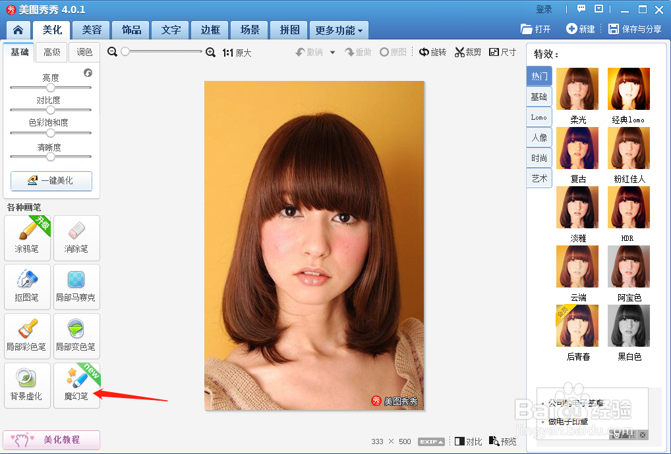Screen dimensions: 671x454
Task: Apply the 柔光 soft light effect thumbnail
Action: click(577, 89)
